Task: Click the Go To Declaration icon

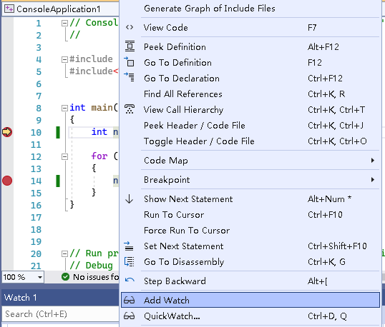Action: (x=129, y=77)
